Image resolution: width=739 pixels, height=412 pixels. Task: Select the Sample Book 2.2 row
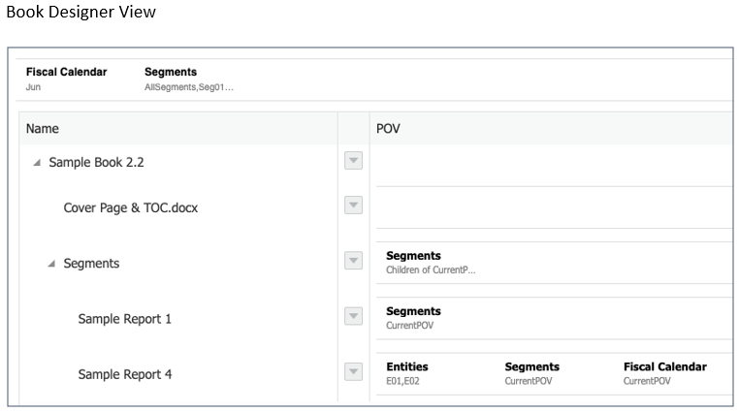point(96,163)
